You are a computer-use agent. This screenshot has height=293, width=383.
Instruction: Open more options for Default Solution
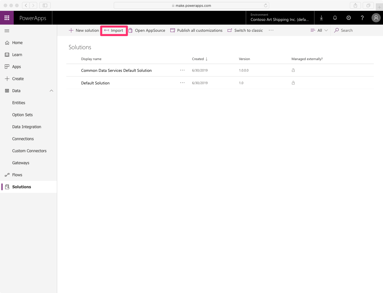coord(182,83)
